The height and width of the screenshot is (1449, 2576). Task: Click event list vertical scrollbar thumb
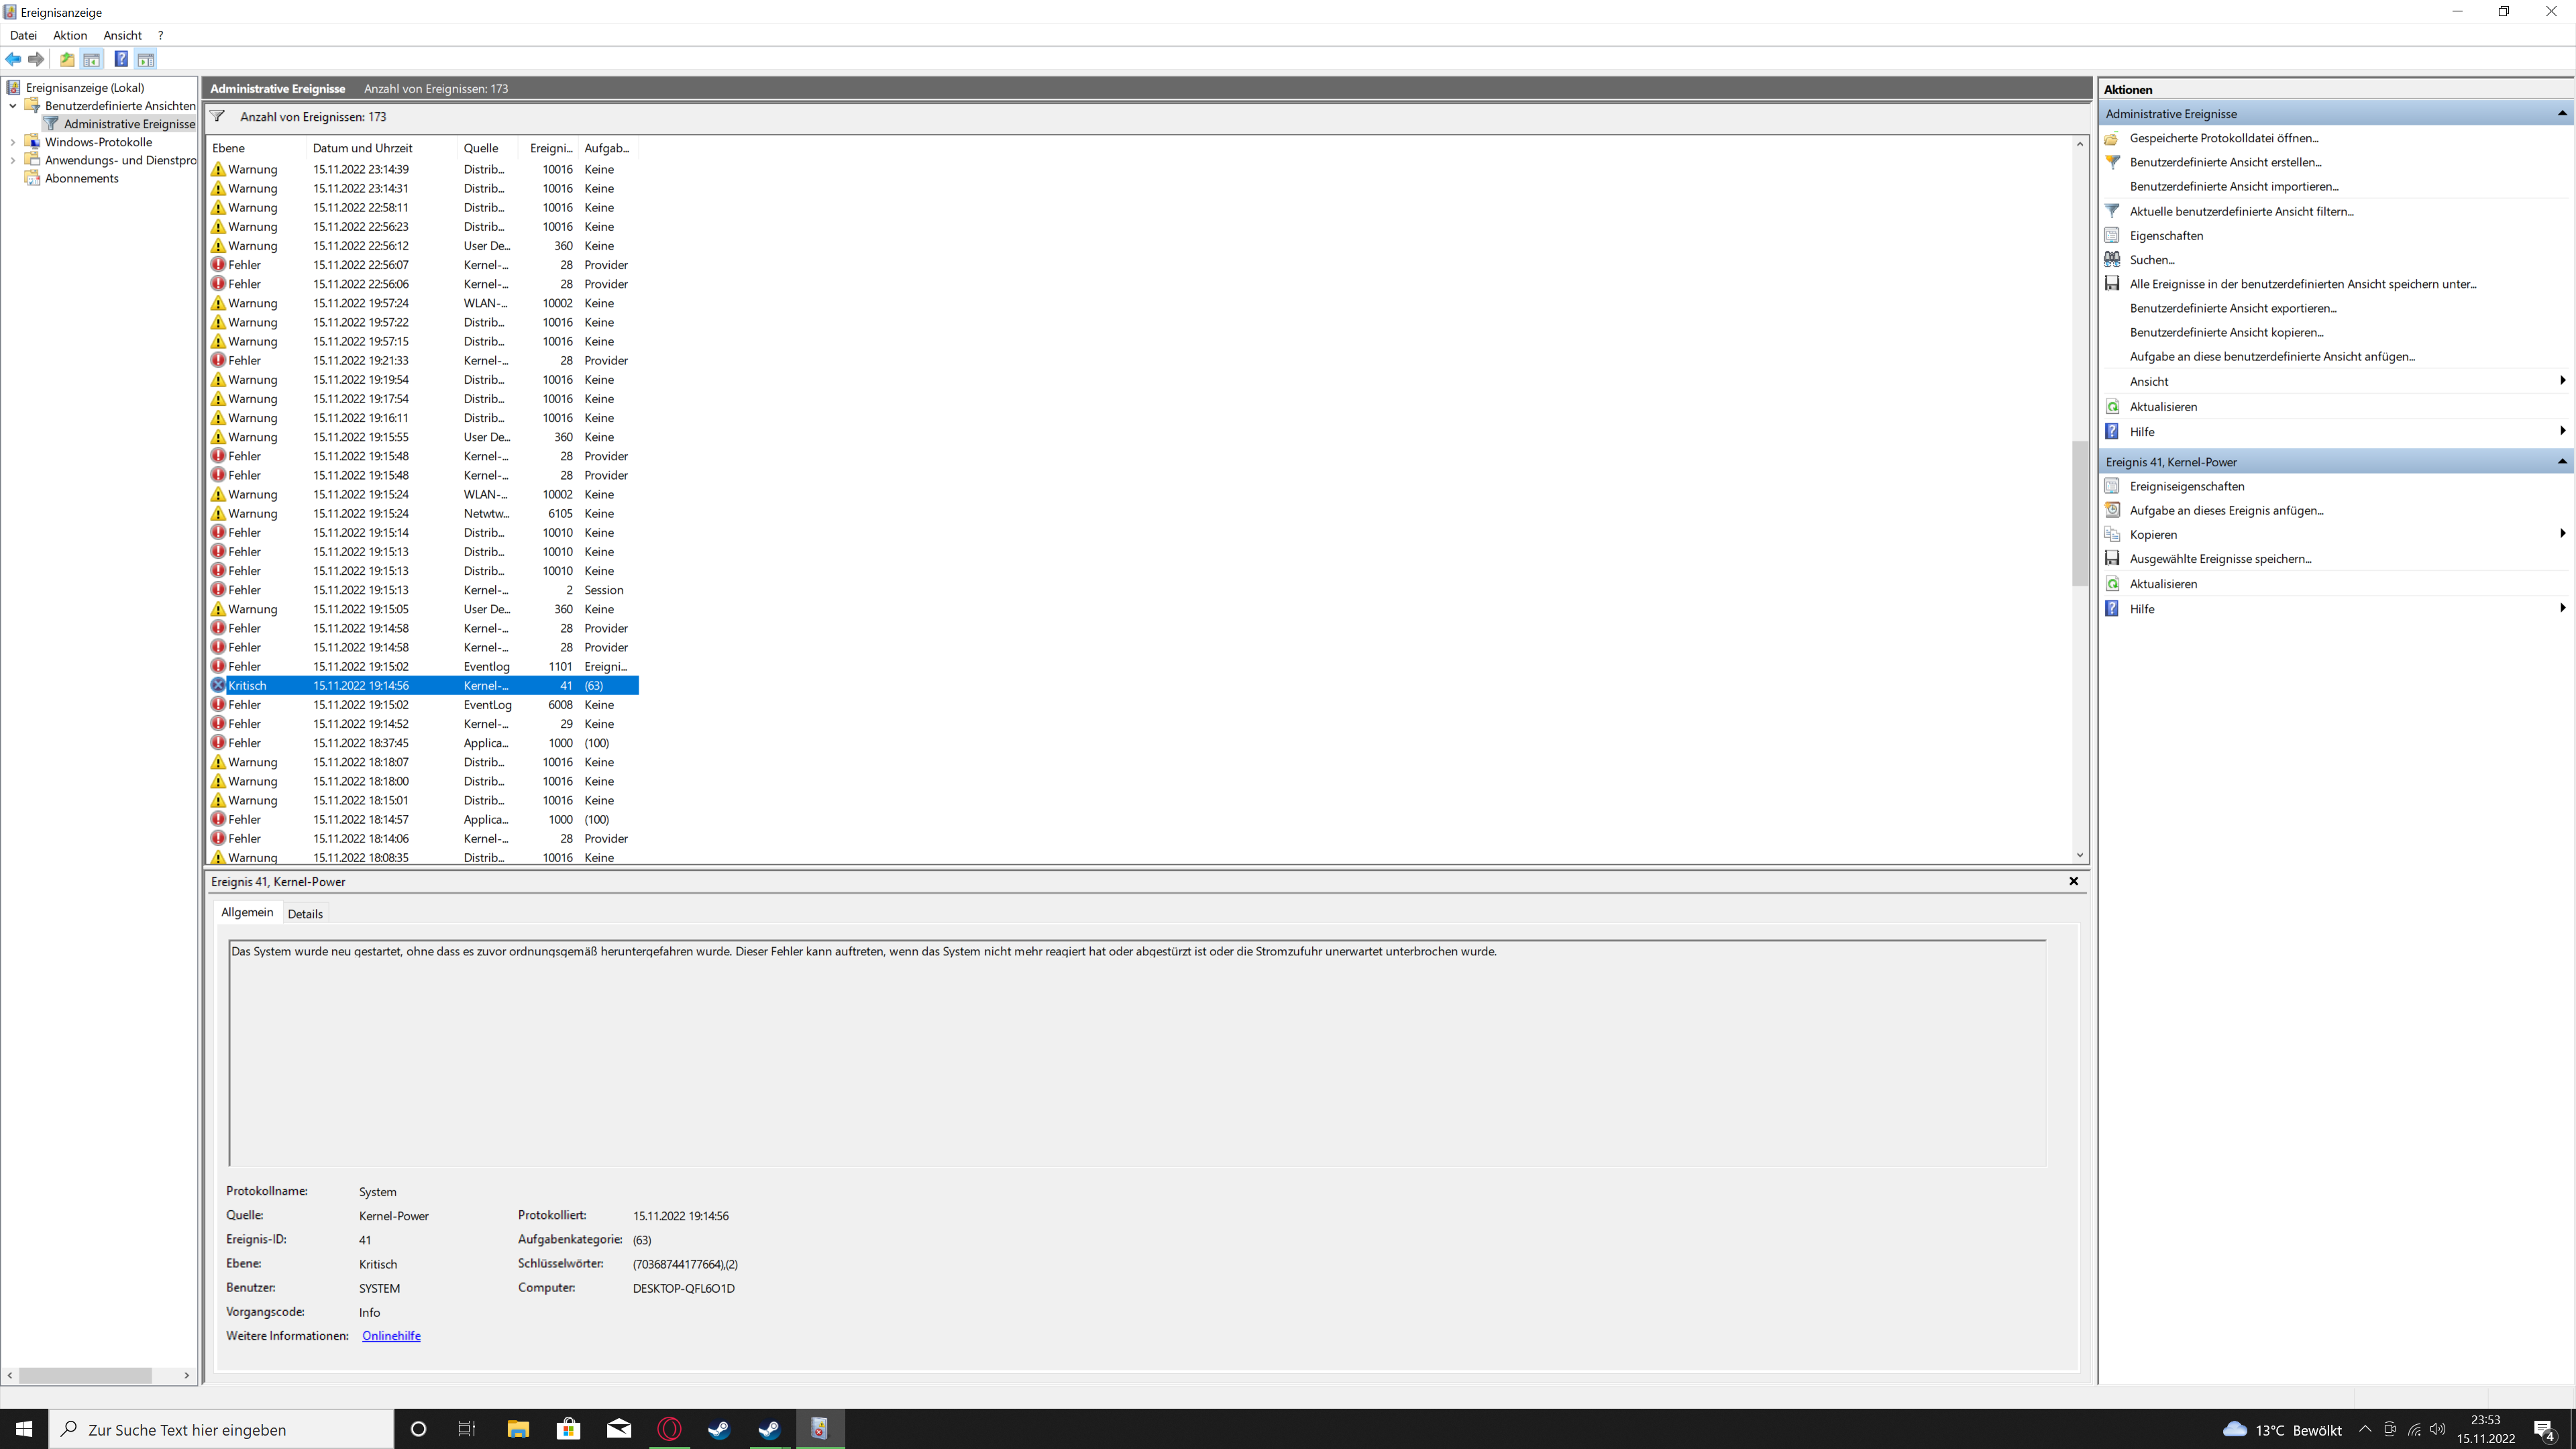pyautogui.click(x=2080, y=513)
